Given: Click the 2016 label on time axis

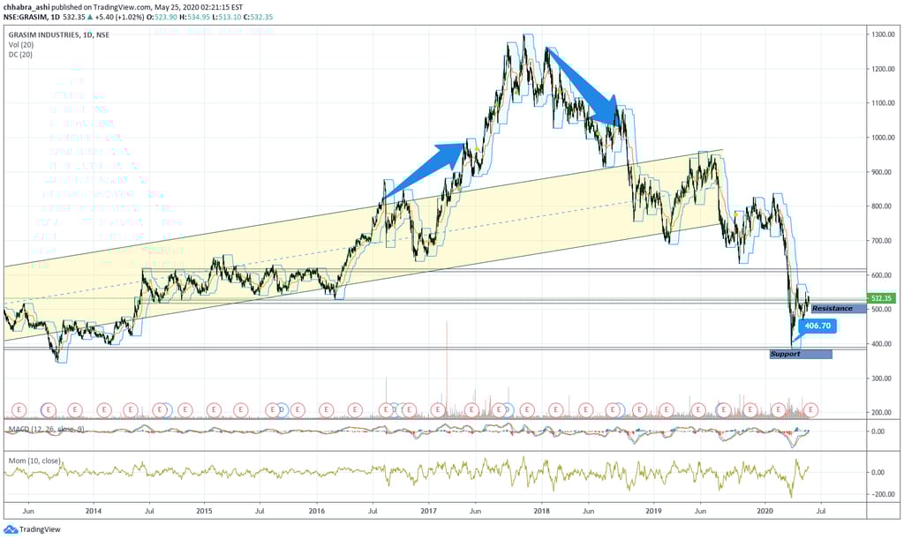Looking at the screenshot, I should (317, 511).
